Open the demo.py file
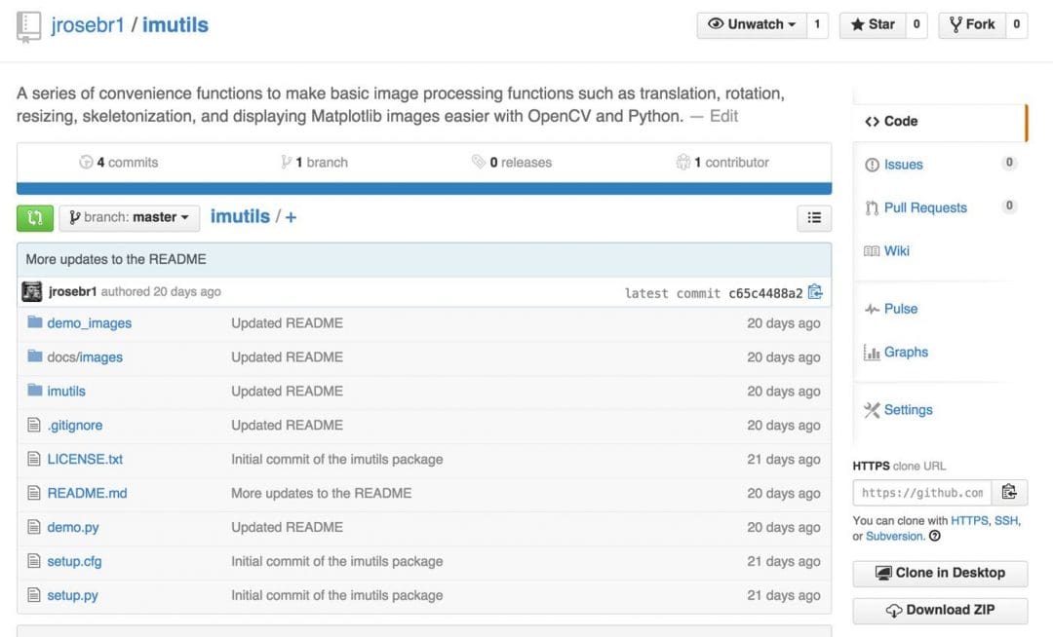1053x637 pixels. [72, 527]
